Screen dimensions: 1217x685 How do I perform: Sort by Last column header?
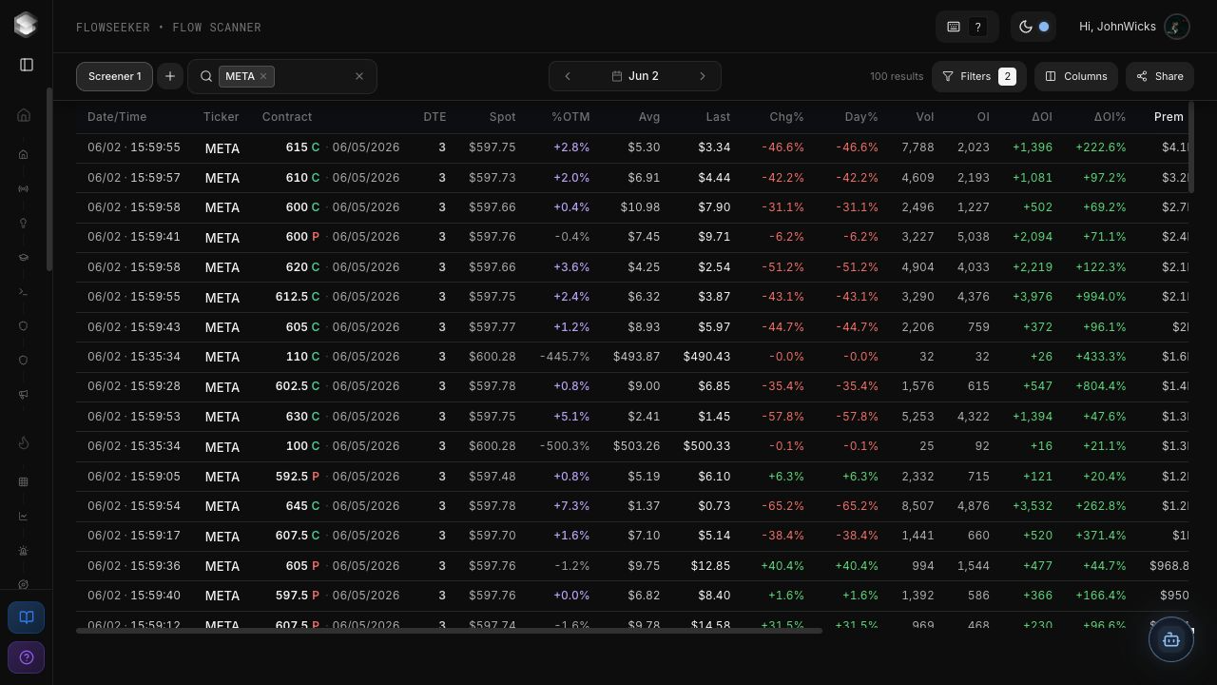coord(718,117)
